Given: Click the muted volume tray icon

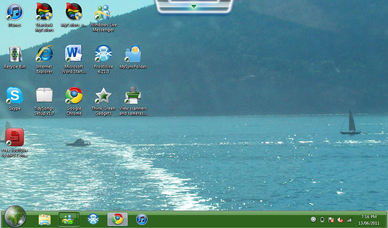Looking at the screenshot, I should click(x=340, y=220).
